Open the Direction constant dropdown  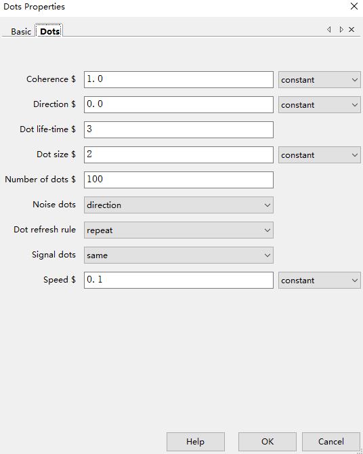click(x=320, y=105)
